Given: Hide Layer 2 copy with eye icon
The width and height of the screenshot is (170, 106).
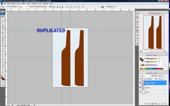Looking at the screenshot, I should coord(140,83).
